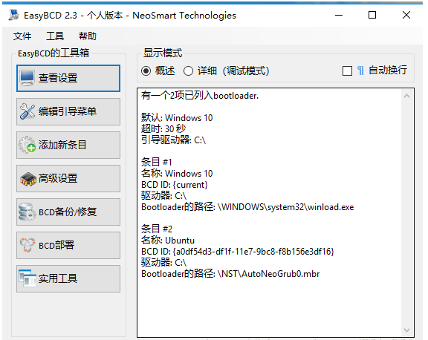Screen dimensions: 428x340
Task: Select the 详细 (调试模式) radio button
Action: click(188, 71)
